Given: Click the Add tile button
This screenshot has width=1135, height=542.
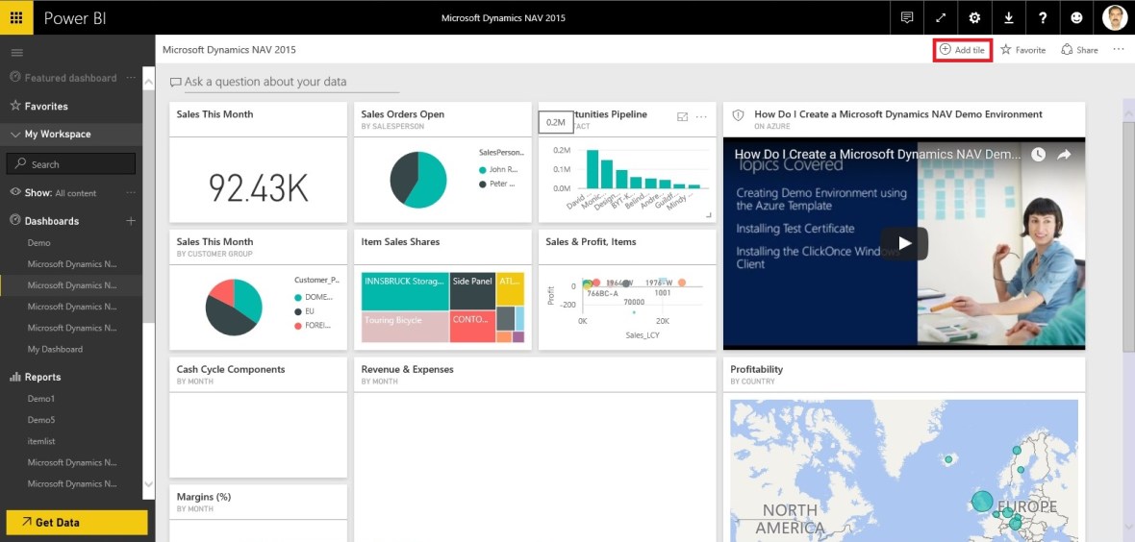Looking at the screenshot, I should (962, 50).
